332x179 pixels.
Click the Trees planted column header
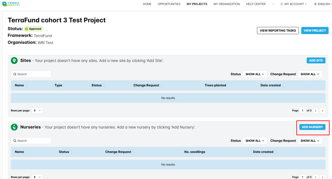click(x=215, y=85)
